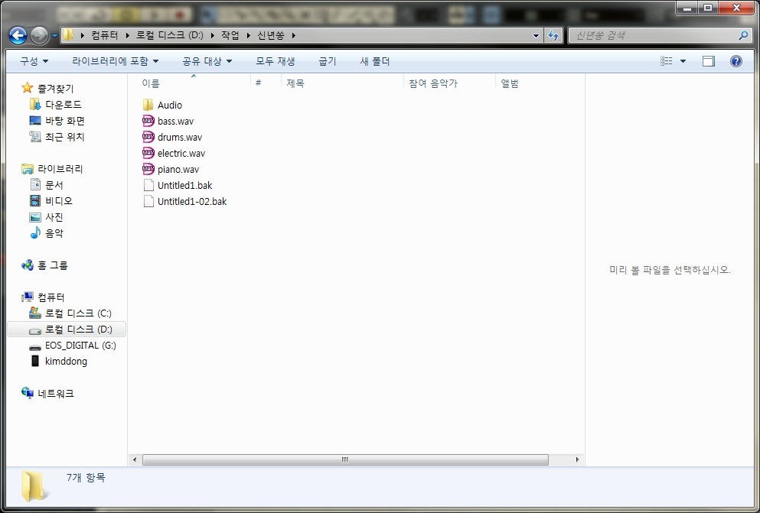Click the 참여 음악가 column header
Image resolution: width=760 pixels, height=513 pixels.
click(433, 83)
